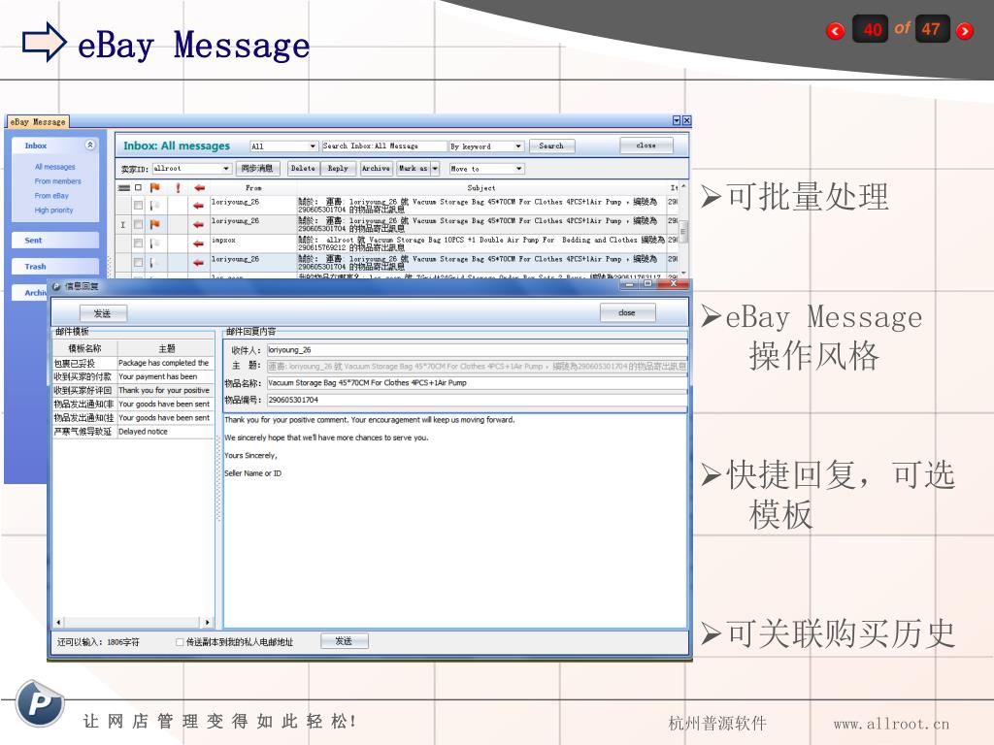Toggle the flag icon in the impxox row

[154, 243]
